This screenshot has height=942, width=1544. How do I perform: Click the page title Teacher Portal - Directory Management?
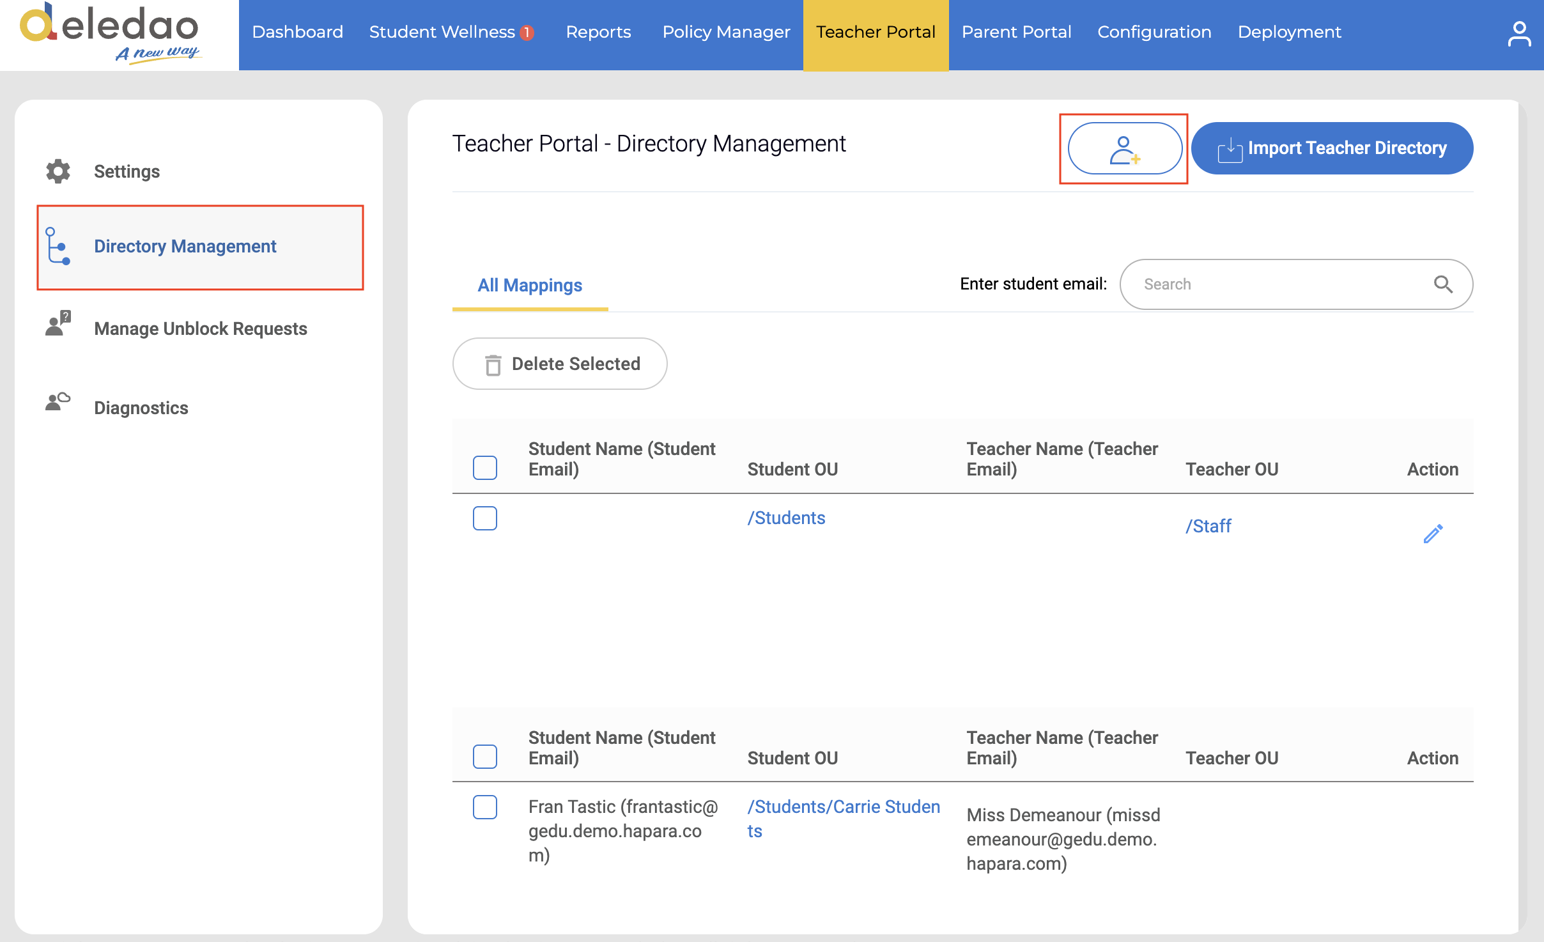point(649,144)
